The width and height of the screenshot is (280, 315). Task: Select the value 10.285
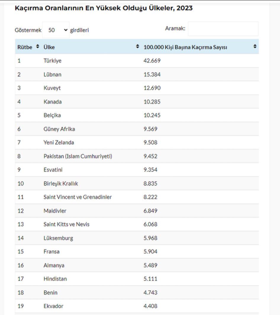coord(152,102)
